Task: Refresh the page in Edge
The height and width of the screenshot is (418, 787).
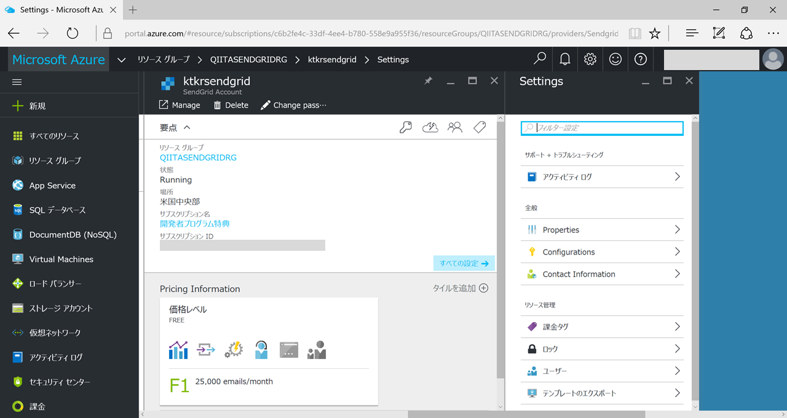Action: coord(73,33)
